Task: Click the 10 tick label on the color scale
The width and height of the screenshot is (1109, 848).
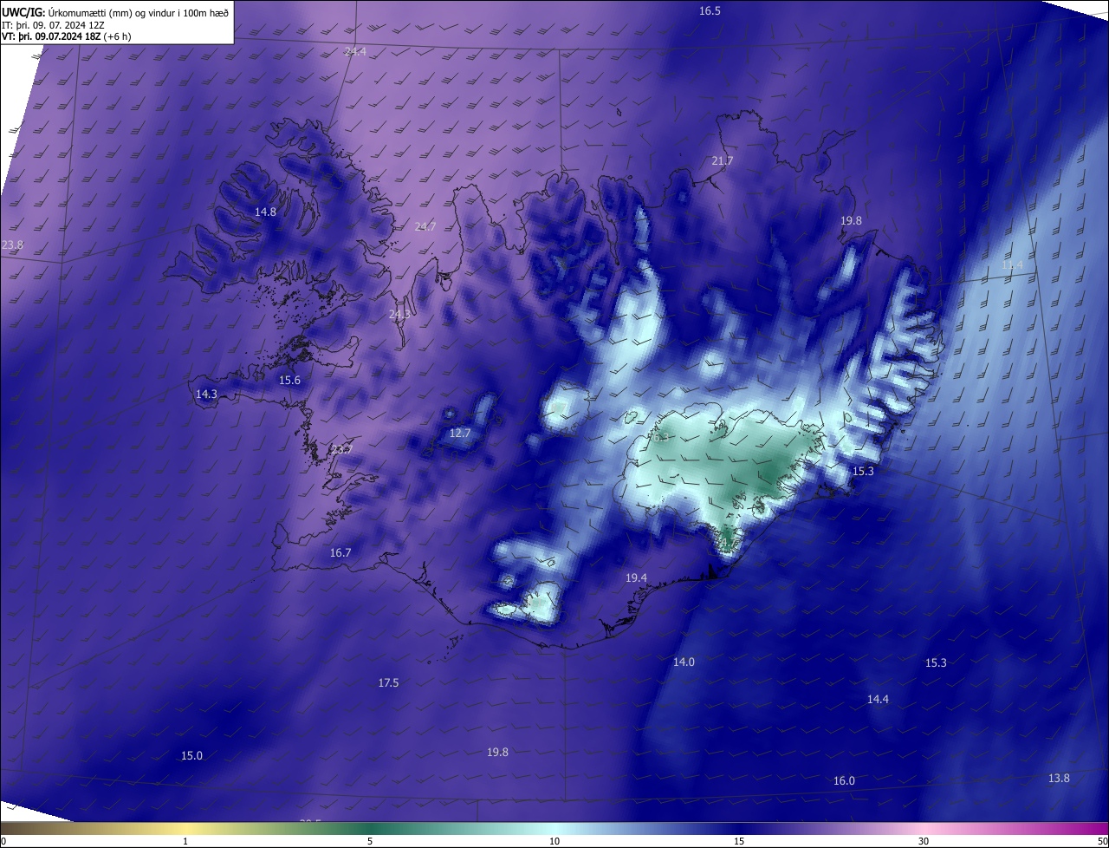Action: tap(554, 842)
